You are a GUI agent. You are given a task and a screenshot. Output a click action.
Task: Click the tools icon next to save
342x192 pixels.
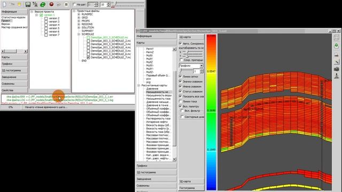pos(35,4)
